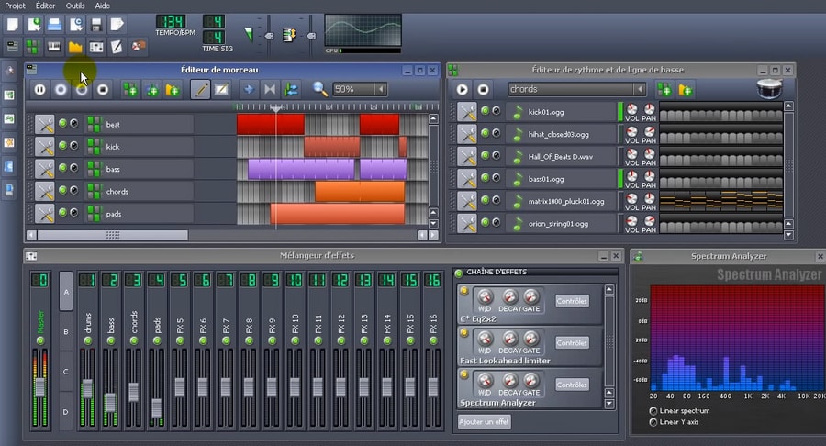The height and width of the screenshot is (446, 826).
Task: Open an existing project from the toolbar
Action: tap(55, 25)
